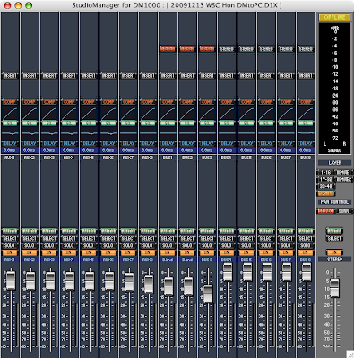
Task: Solo the BUS8 channel
Action: click(x=306, y=246)
